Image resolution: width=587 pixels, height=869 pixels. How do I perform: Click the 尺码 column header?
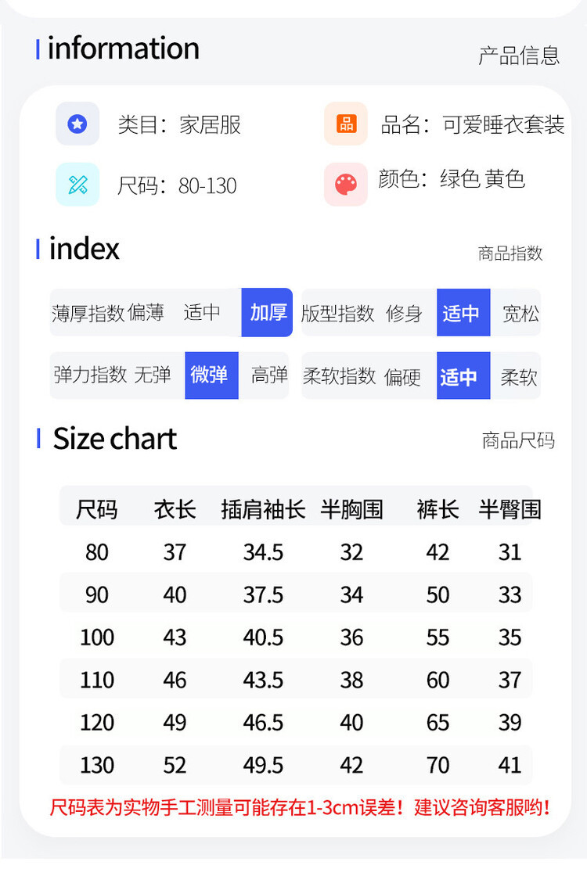coord(97,510)
